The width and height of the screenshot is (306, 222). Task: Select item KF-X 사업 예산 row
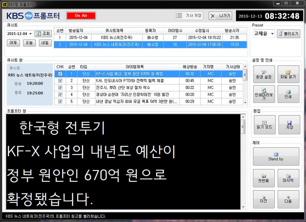pyautogui.click(x=148, y=74)
